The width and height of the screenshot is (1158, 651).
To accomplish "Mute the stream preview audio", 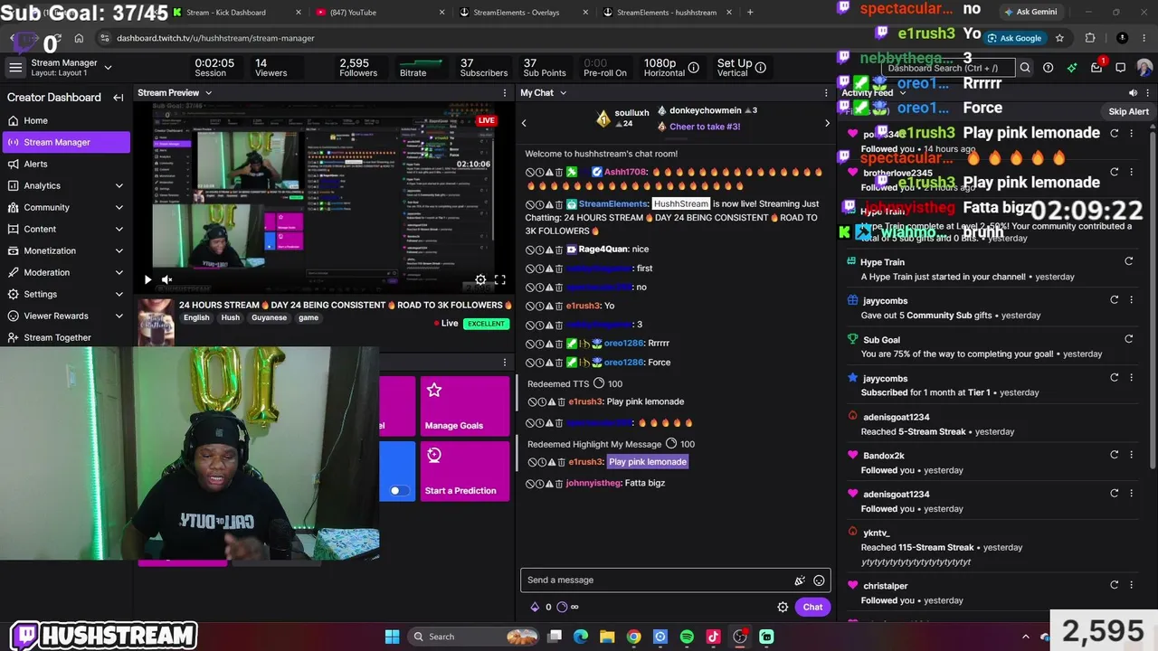I will tap(166, 279).
